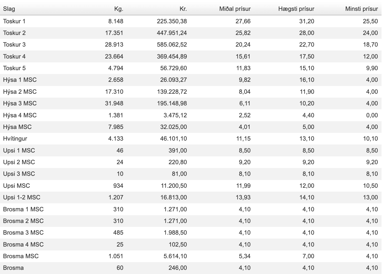Click the Brosma 4 MSC row label
The image size is (386, 274).
point(23,245)
